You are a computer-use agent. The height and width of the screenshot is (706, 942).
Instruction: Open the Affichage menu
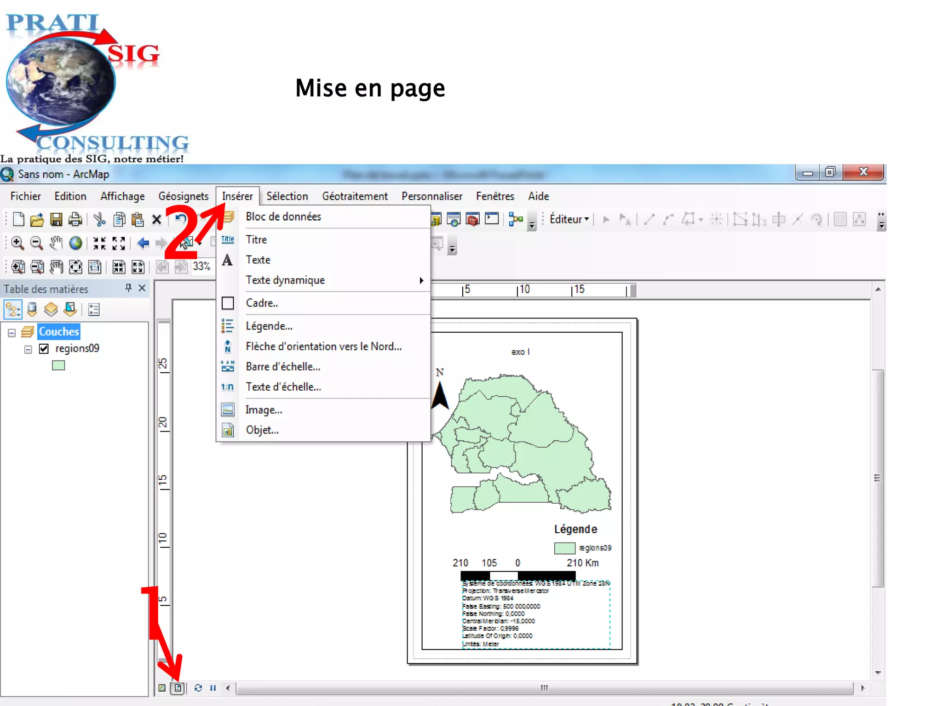[122, 196]
